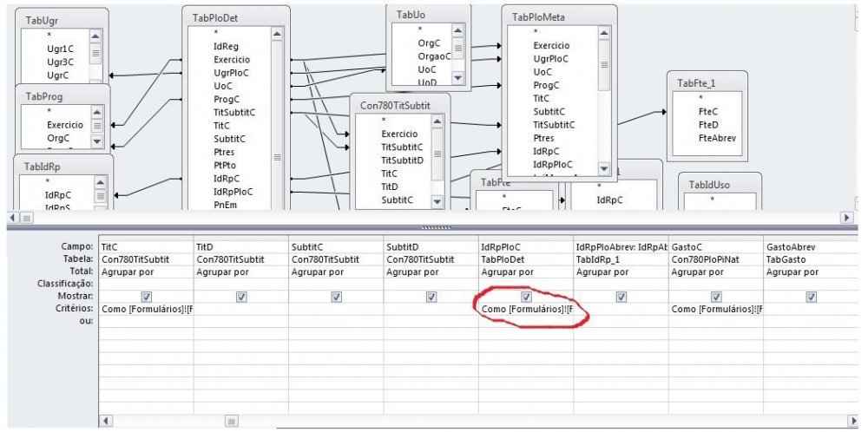Screen dimensions: 868x432
Task: Click left arrow of the design grid scrollbar
Action: point(106,421)
